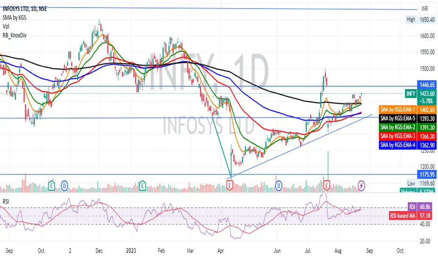Screen dimensions: 438x258
Task: Click the 1200.00 price axis tick
Action: point(427,167)
